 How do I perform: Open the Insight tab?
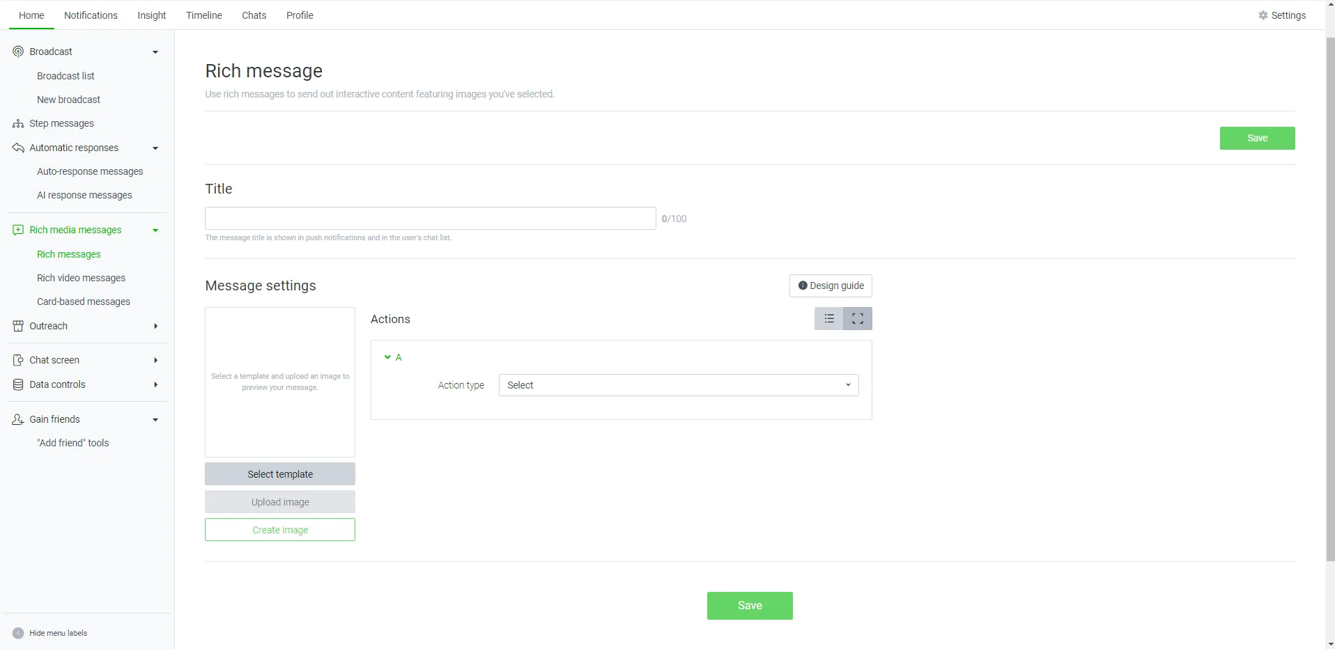coord(151,15)
